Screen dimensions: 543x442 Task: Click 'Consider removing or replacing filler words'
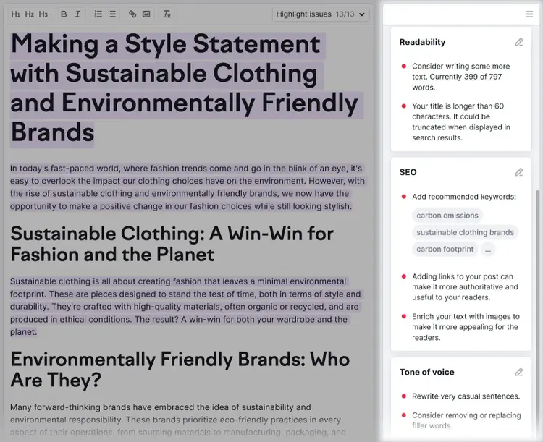click(466, 420)
